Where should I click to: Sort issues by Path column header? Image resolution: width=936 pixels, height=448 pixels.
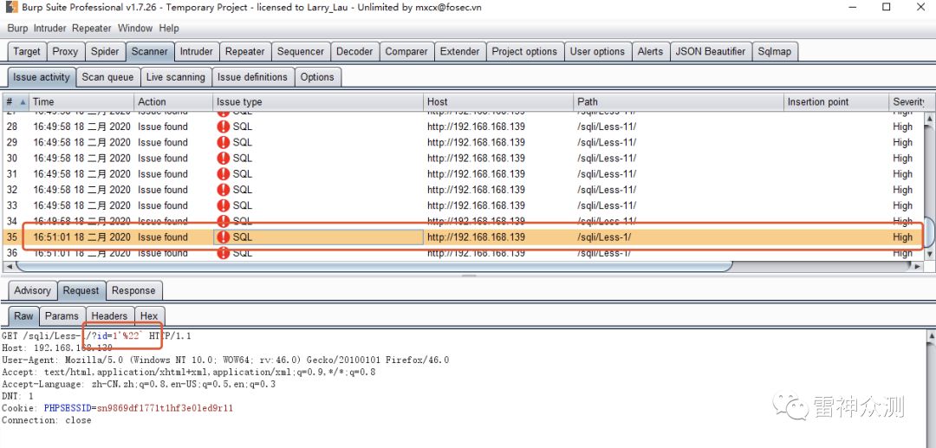(679, 102)
